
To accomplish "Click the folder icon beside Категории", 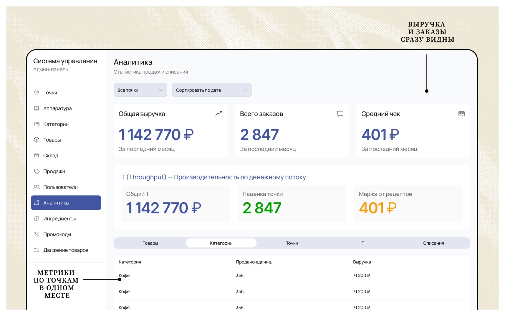I will pyautogui.click(x=36, y=124).
